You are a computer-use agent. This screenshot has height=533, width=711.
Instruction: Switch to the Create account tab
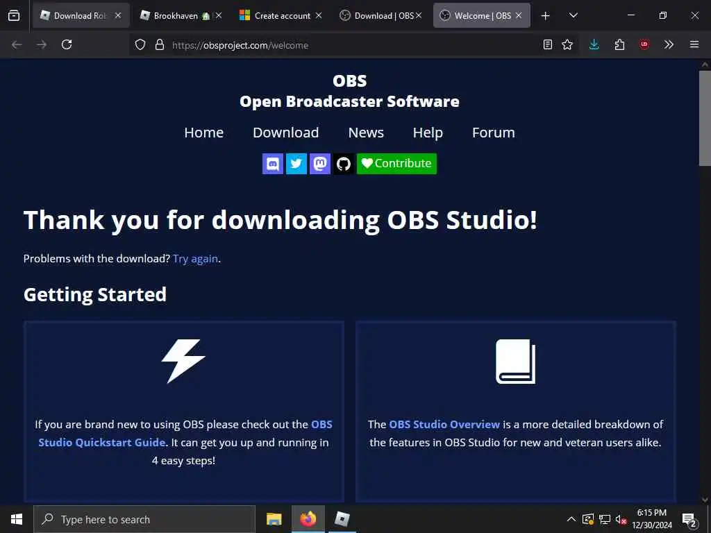pos(281,15)
